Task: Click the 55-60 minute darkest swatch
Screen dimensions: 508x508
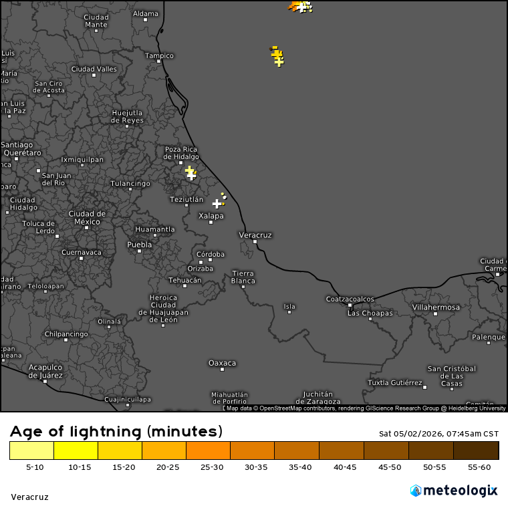Action: coord(476,451)
